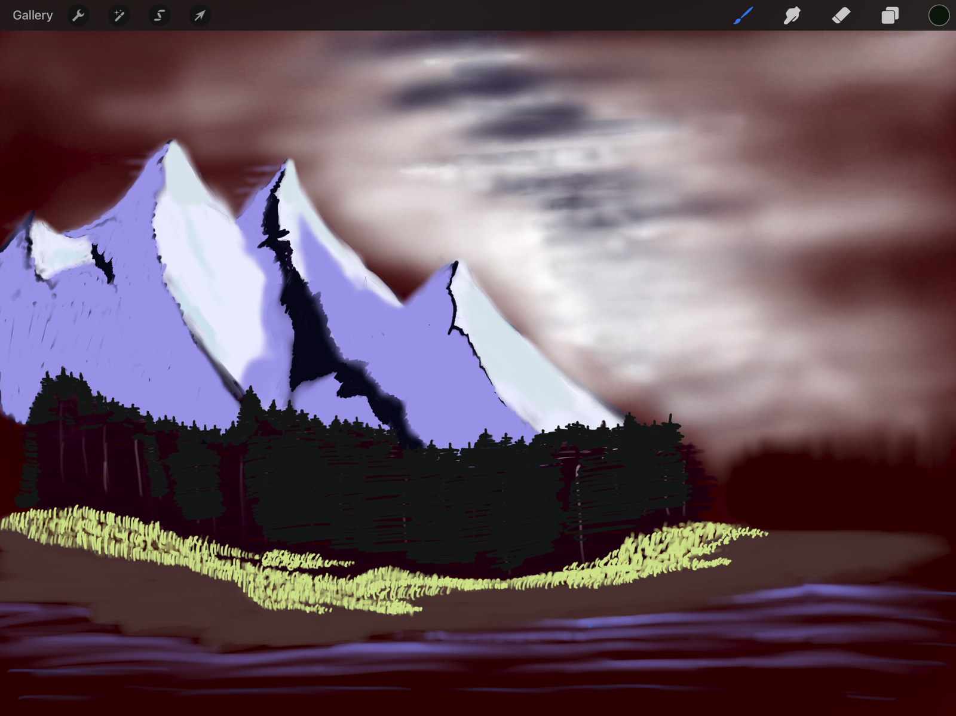
Task: Activate the Transform arrow tool
Action: [x=200, y=16]
